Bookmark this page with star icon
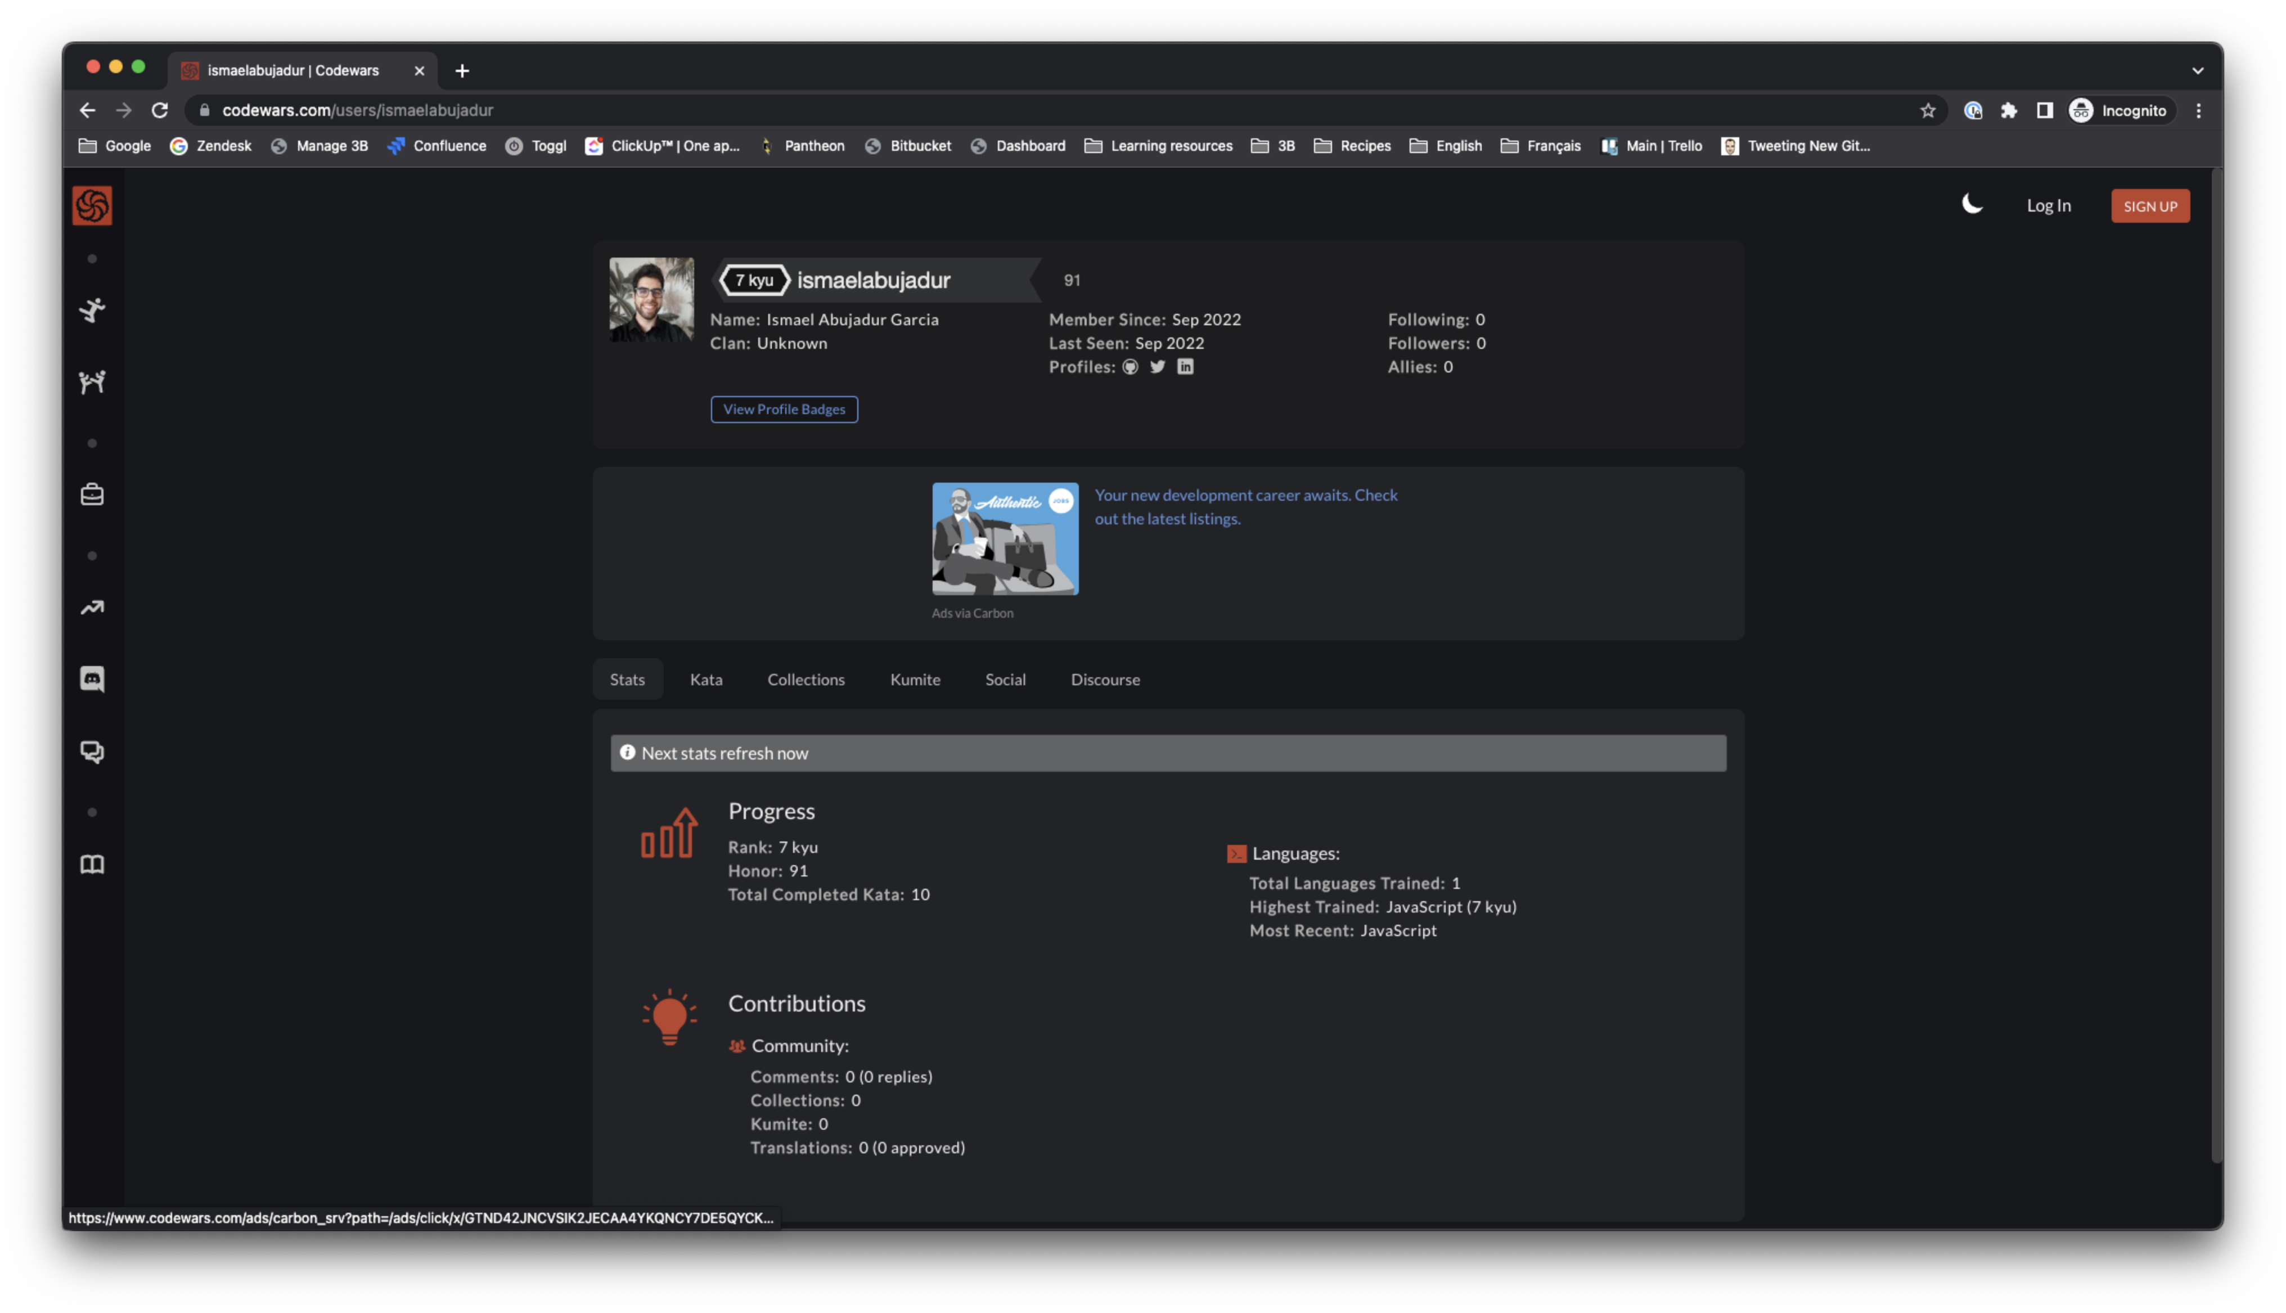The width and height of the screenshot is (2286, 1313). (1928, 110)
